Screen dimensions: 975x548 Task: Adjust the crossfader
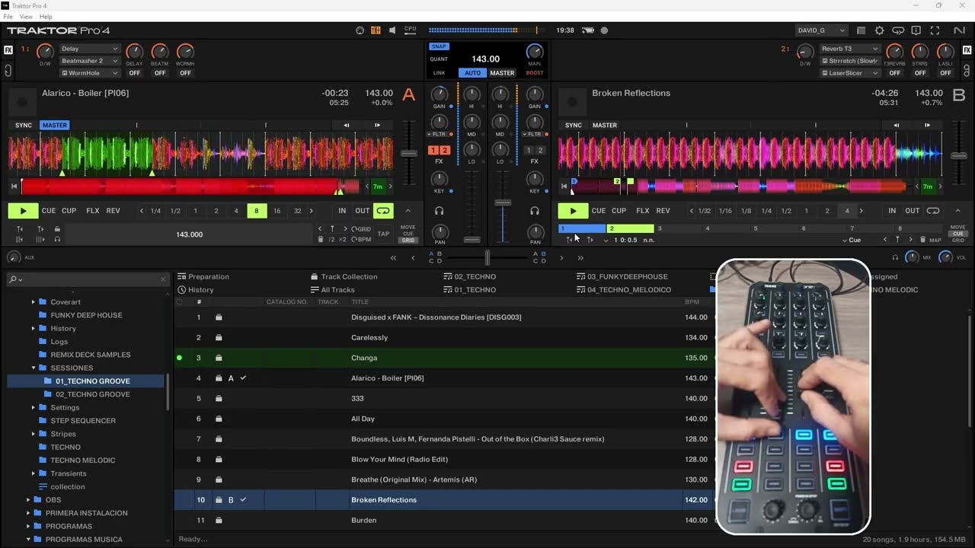(487, 258)
